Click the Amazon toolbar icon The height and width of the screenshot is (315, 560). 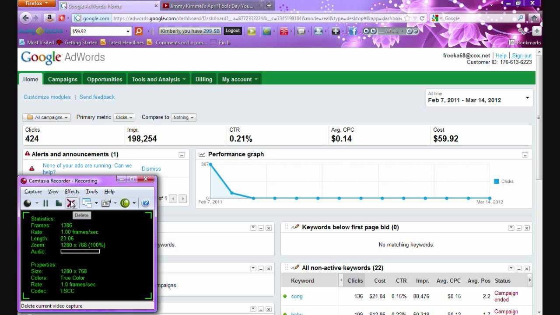(x=50, y=18)
